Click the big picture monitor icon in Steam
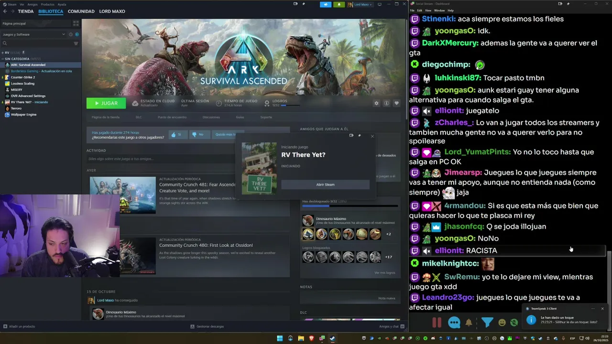 tap(380, 4)
